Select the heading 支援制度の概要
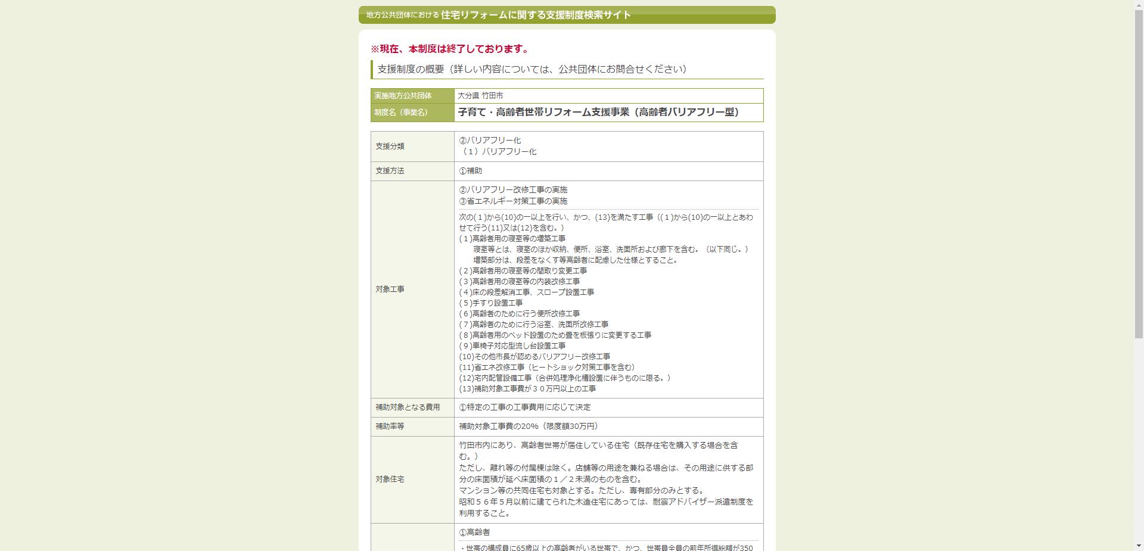The image size is (1144, 551). coord(530,69)
